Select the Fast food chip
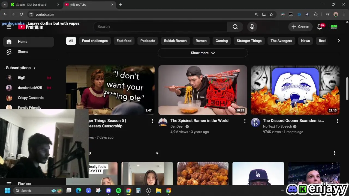 (124, 41)
